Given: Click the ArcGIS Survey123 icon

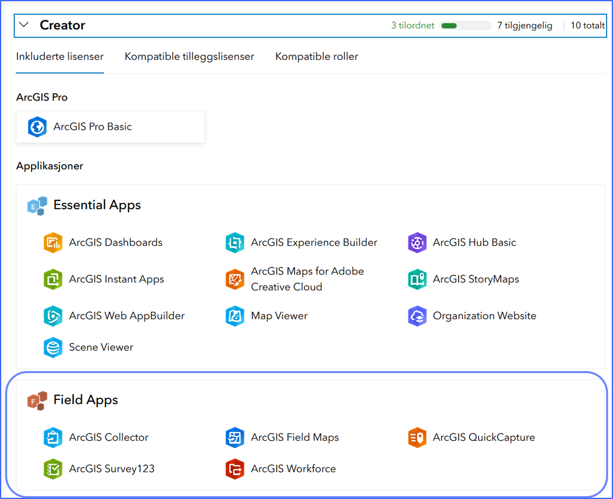Looking at the screenshot, I should coord(53,469).
